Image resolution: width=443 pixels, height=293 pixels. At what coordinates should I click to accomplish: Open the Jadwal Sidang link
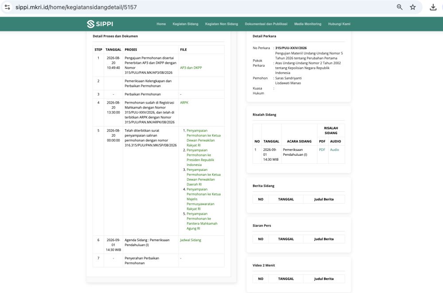click(190, 240)
